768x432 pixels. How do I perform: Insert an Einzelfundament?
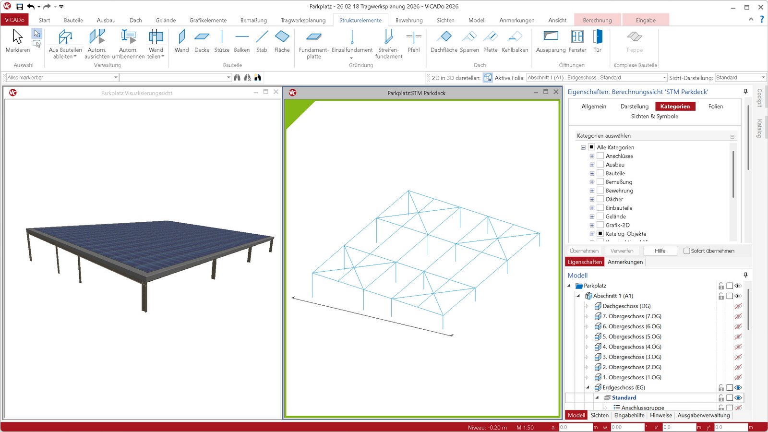[352, 44]
